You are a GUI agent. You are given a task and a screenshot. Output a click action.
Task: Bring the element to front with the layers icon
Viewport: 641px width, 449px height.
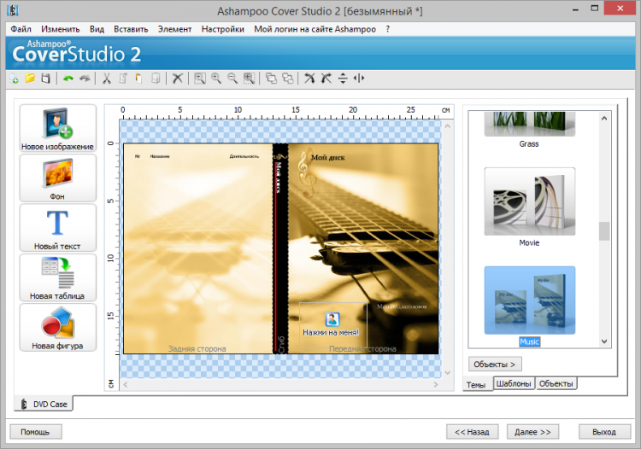pos(271,79)
